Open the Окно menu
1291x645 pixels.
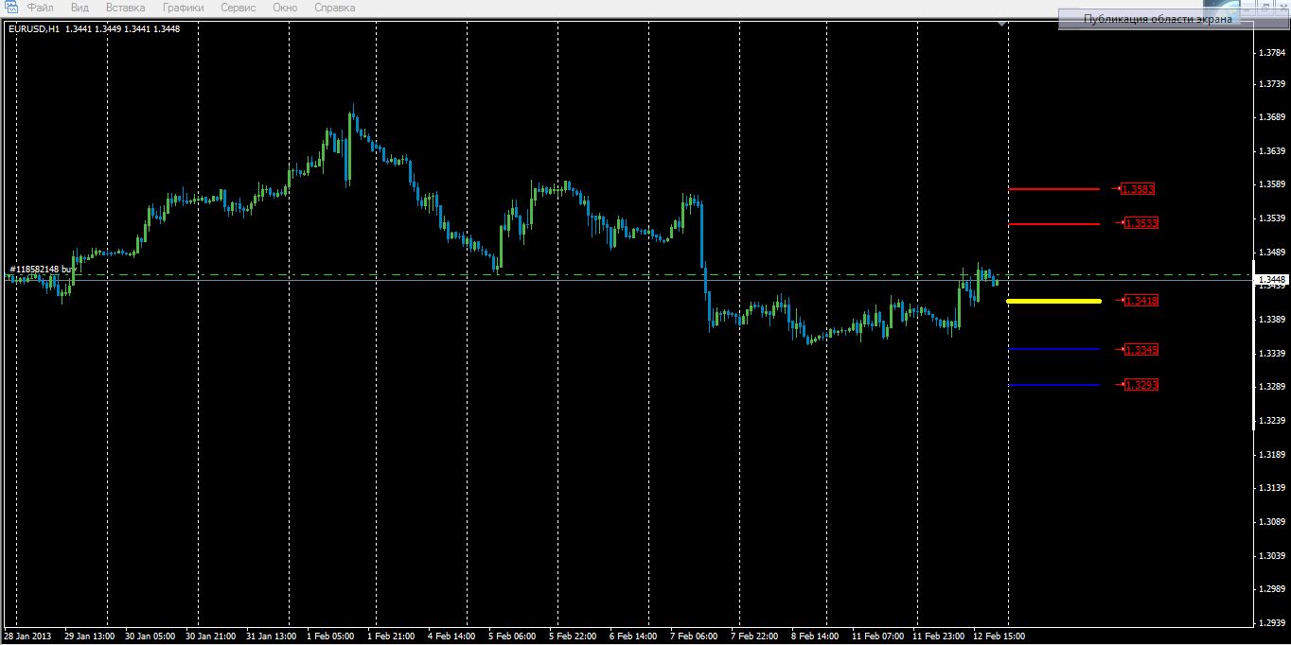click(x=285, y=8)
